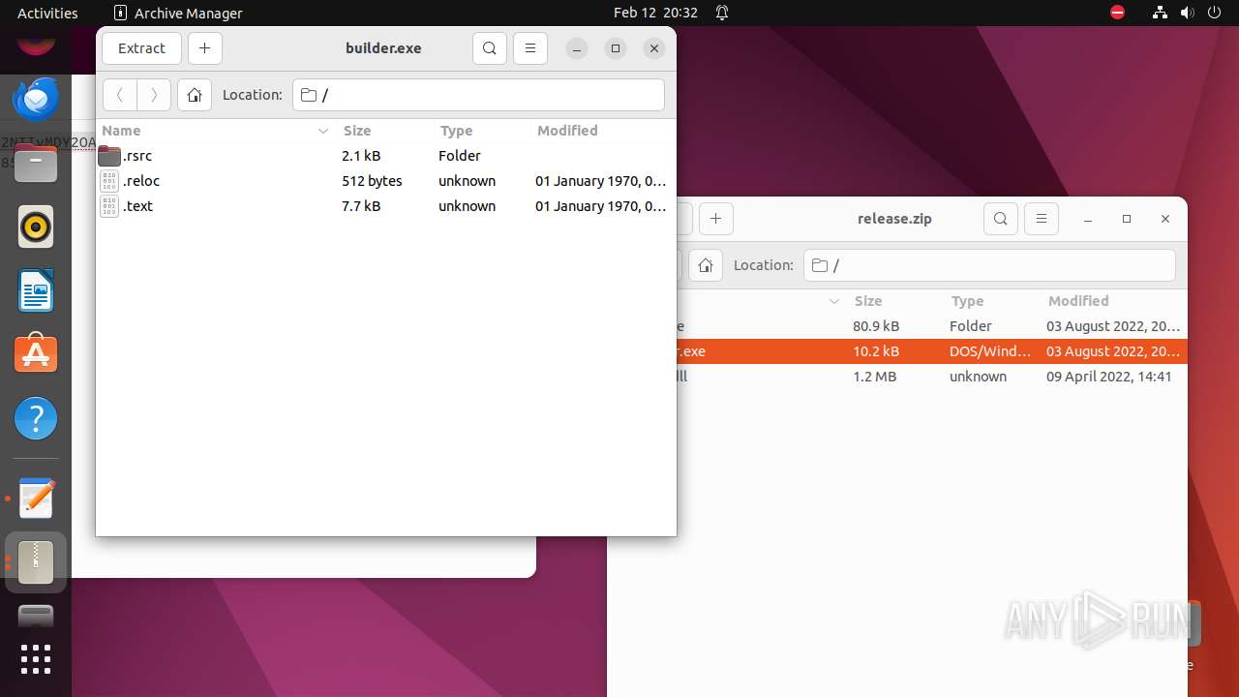Open search in builder.exe window

[x=490, y=48]
